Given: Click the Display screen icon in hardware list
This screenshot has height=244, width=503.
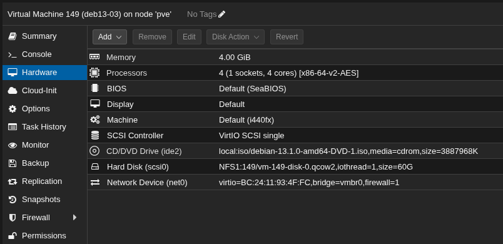Looking at the screenshot, I should [94, 104].
